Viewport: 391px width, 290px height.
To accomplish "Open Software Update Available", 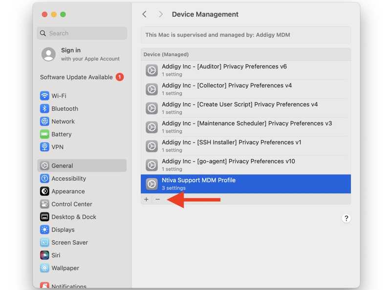I will (82, 77).
